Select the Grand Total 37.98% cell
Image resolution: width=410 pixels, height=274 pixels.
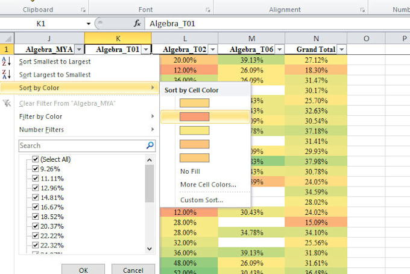(316, 161)
